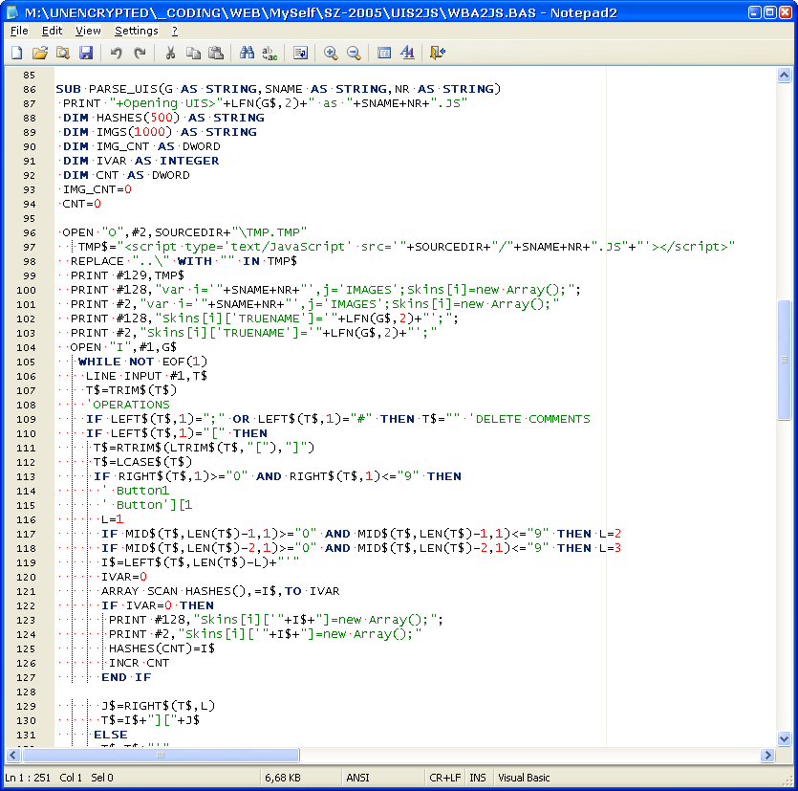Click 'REPLACE' on line 98
The image size is (798, 791).
[x=97, y=261]
